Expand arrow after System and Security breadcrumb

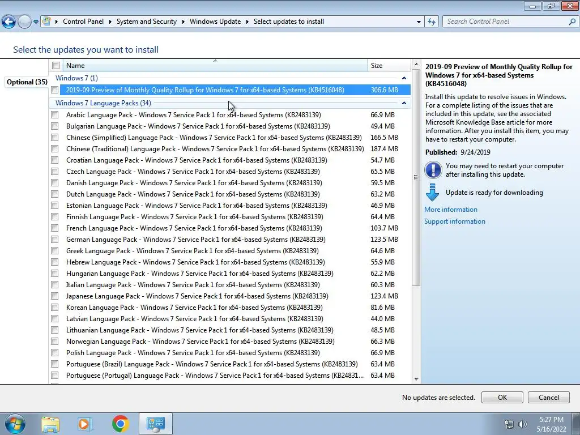tap(183, 22)
